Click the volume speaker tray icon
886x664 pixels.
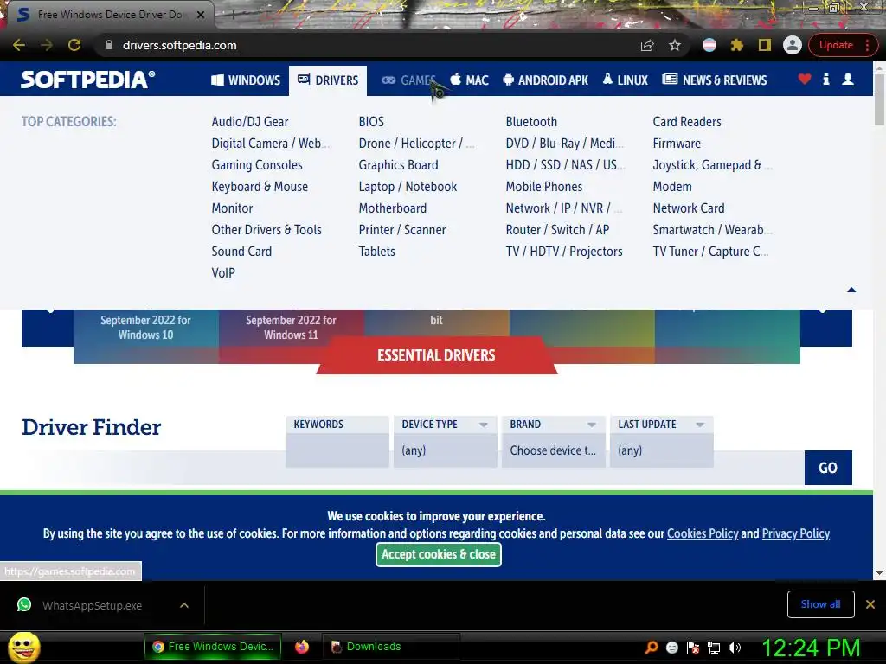tap(734, 648)
